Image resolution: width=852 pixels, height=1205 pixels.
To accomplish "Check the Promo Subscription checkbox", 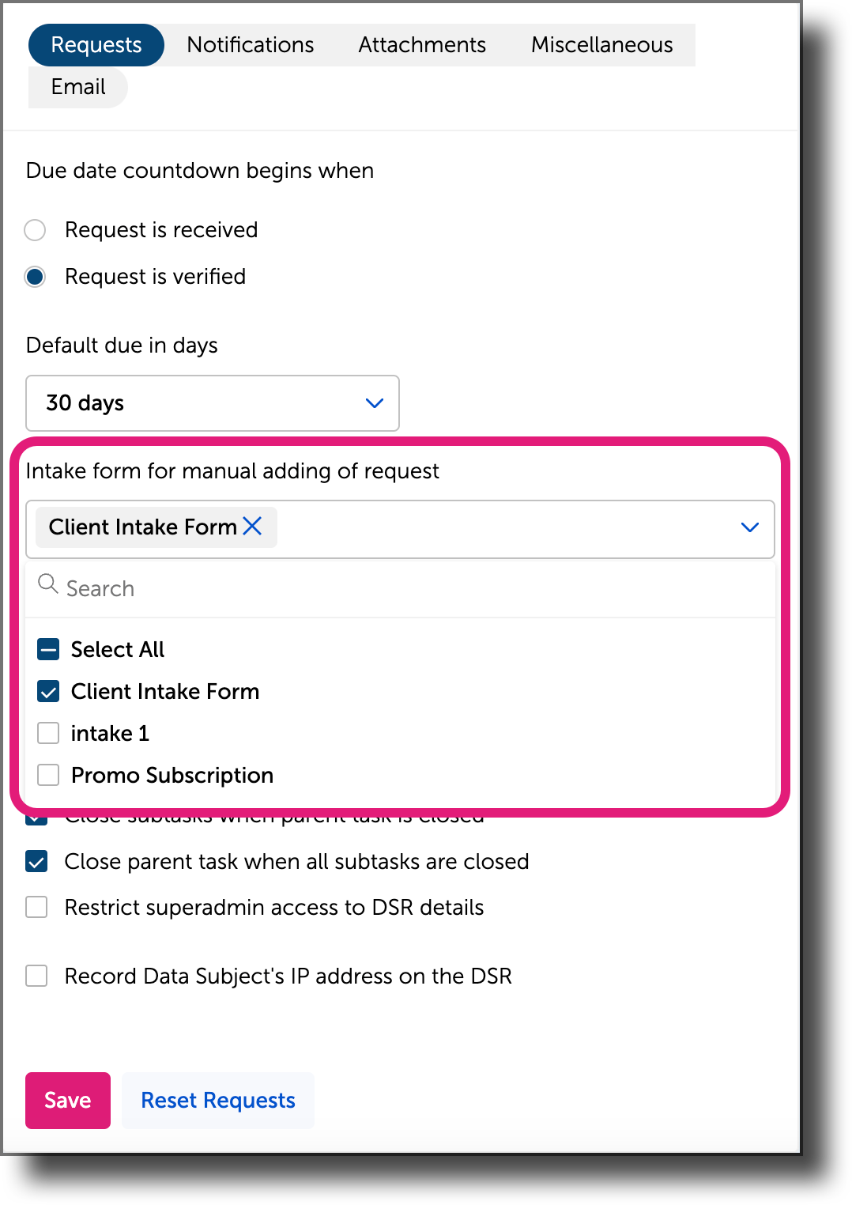I will coord(48,775).
